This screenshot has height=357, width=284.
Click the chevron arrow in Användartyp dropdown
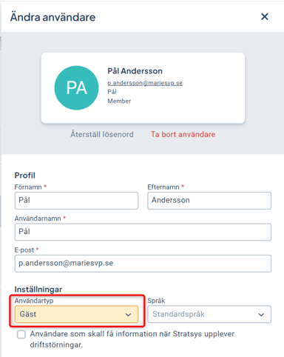(128, 315)
